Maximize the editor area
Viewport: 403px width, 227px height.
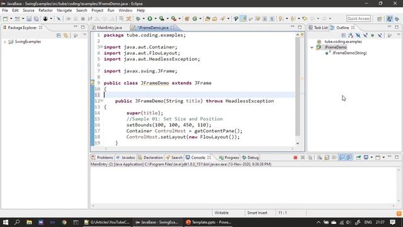click(x=300, y=27)
